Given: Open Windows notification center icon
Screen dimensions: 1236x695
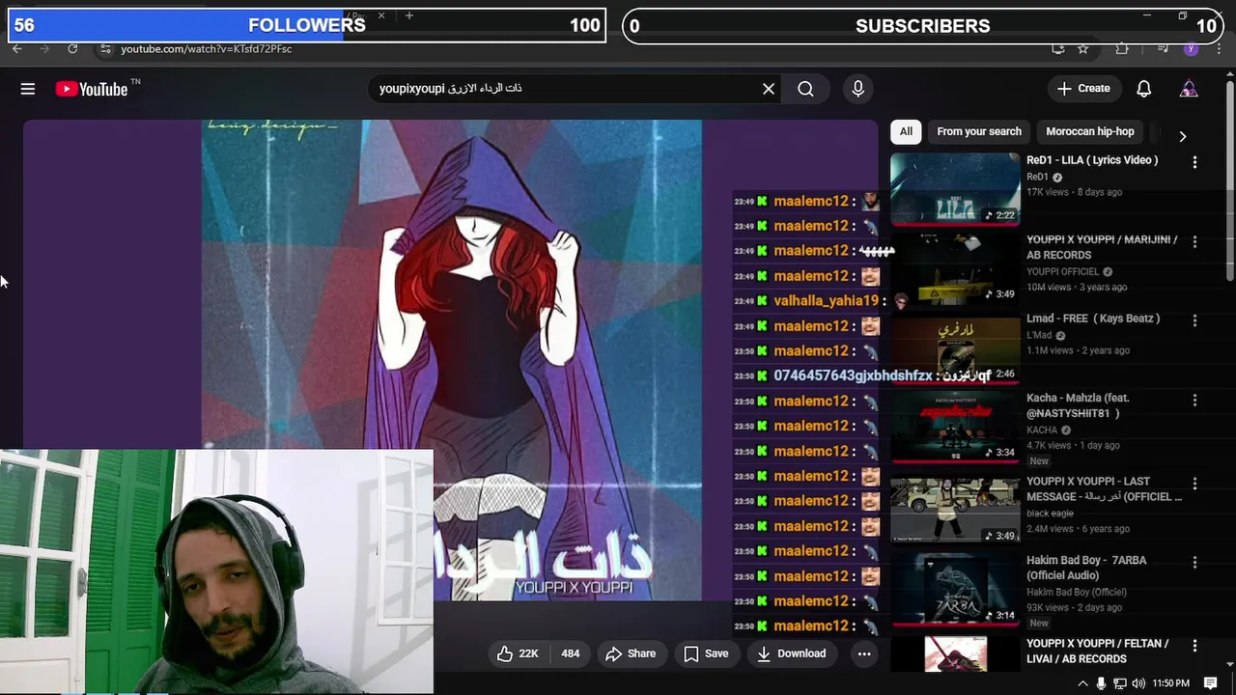Looking at the screenshot, I should click(x=1211, y=683).
